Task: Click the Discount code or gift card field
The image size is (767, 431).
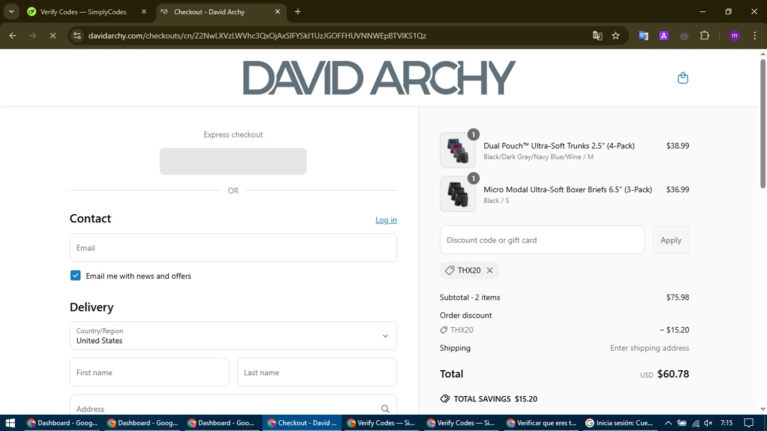Action: point(542,240)
